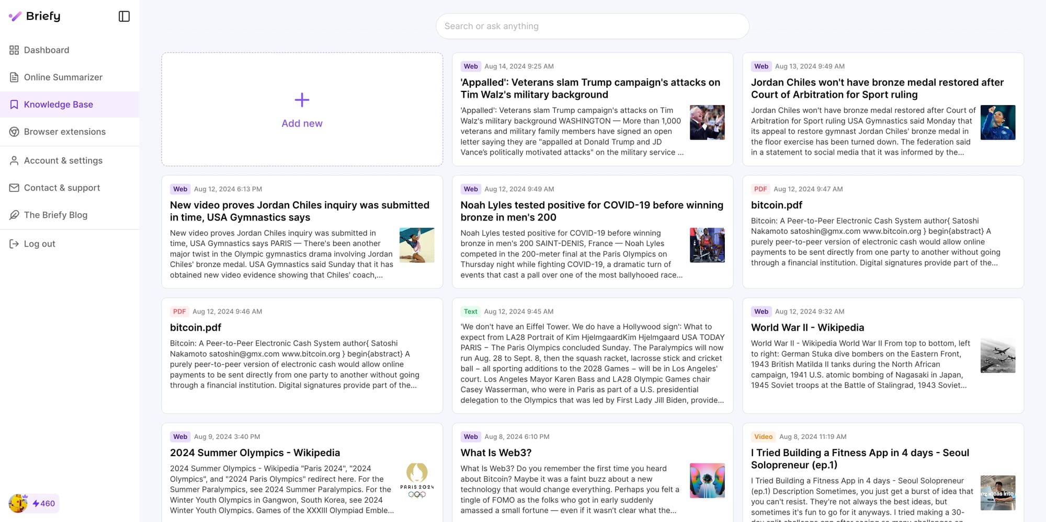
Task: Open the Veterans slam Trump campaign article title
Action: [x=590, y=88]
